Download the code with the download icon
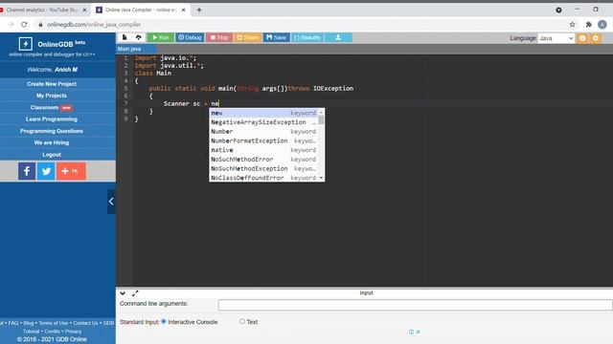613x344 pixels. point(338,37)
